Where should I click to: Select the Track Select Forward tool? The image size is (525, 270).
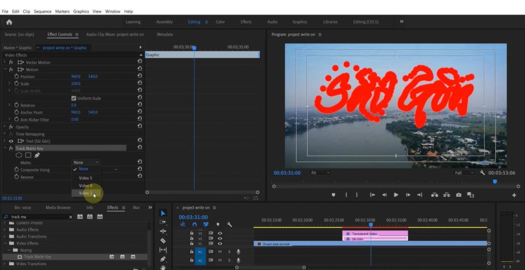(x=163, y=222)
